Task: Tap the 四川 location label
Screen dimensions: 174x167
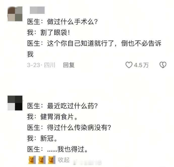Action: pyautogui.click(x=50, y=65)
